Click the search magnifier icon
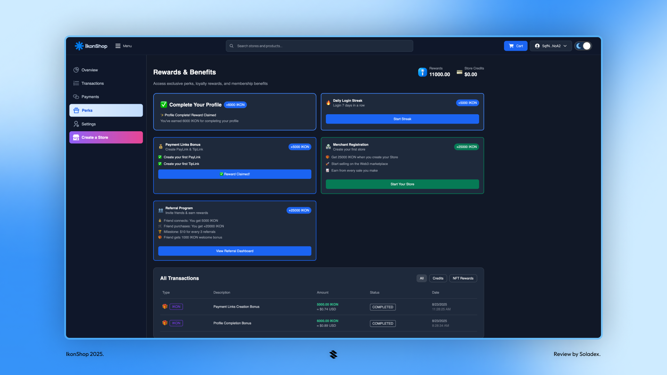Viewport: 667px width, 375px height. tap(231, 46)
